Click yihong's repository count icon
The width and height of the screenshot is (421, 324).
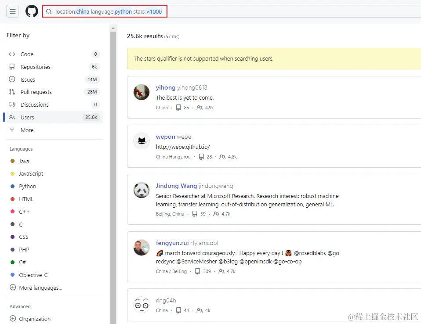coord(178,108)
